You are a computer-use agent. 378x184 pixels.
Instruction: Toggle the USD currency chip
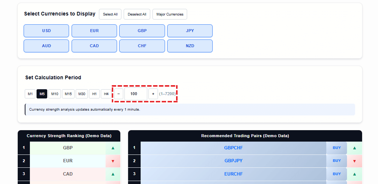(46, 31)
